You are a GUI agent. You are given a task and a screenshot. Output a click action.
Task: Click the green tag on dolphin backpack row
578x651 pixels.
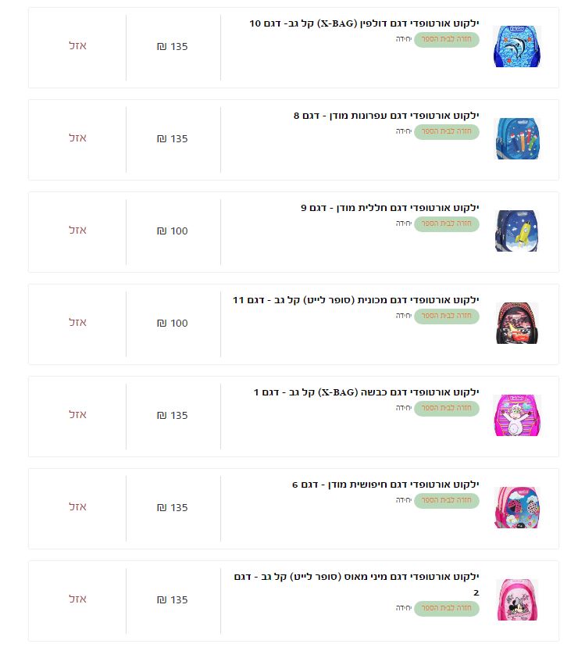(447, 39)
